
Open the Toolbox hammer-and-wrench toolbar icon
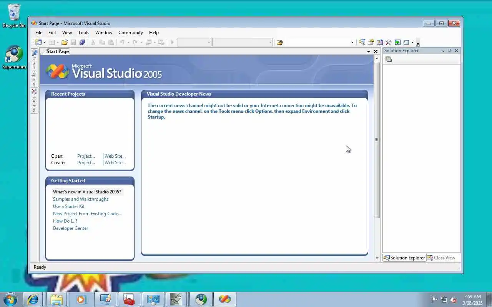[x=389, y=42]
